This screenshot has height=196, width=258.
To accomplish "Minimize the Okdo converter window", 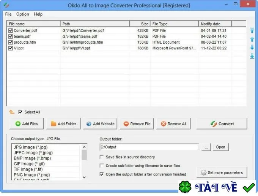I will [227, 5].
